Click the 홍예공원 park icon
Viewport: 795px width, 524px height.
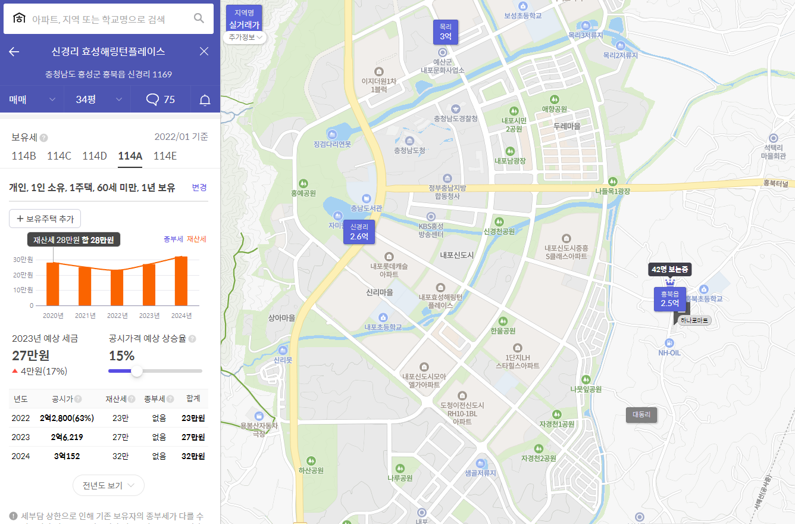pos(303,183)
